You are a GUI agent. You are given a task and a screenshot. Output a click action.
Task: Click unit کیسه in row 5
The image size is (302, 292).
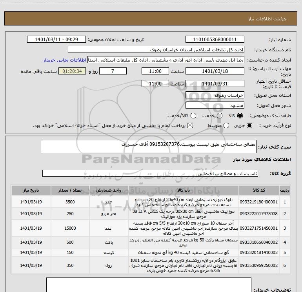109,252
